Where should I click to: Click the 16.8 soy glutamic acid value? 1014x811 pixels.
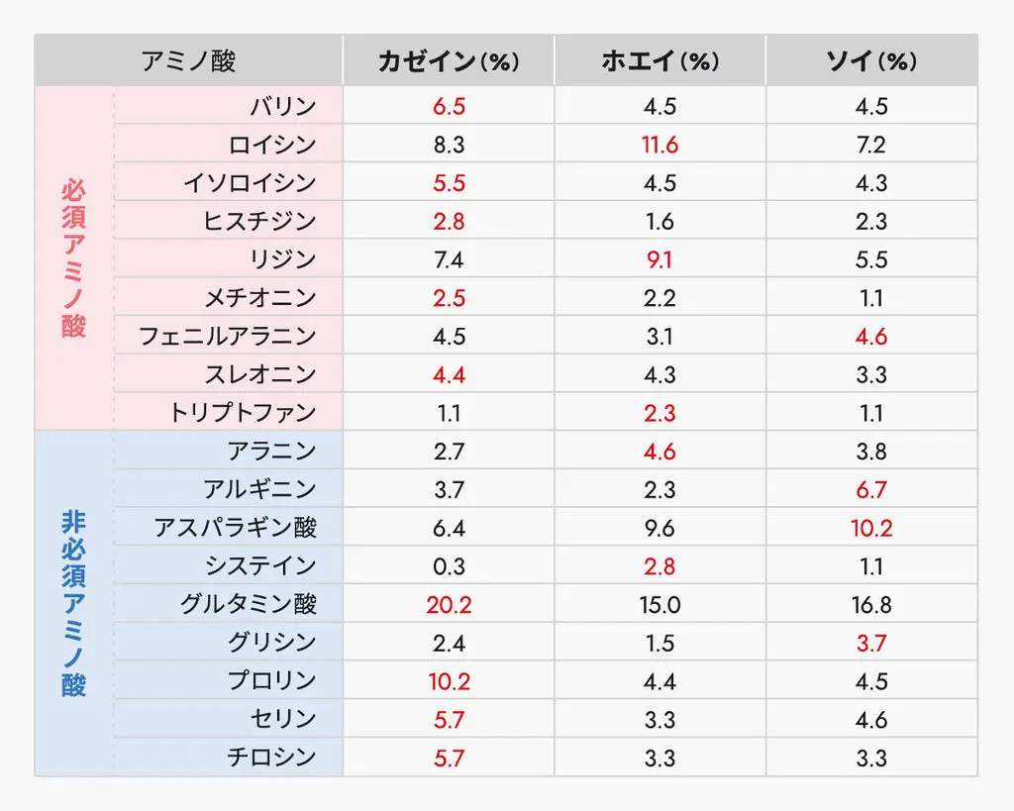pos(871,605)
